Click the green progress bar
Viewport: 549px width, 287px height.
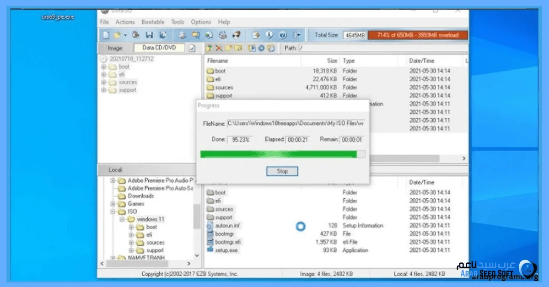tap(279, 154)
